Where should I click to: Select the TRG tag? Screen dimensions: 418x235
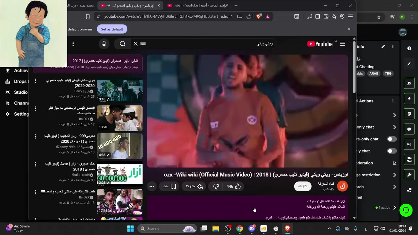388,73
